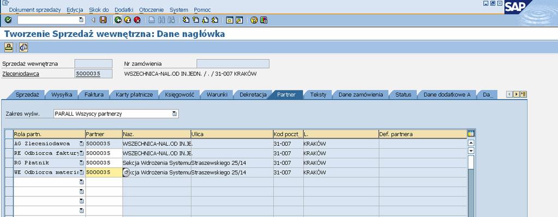The height and width of the screenshot is (217, 558).
Task: Click the Nr zamówienia input field
Action: 233,64
